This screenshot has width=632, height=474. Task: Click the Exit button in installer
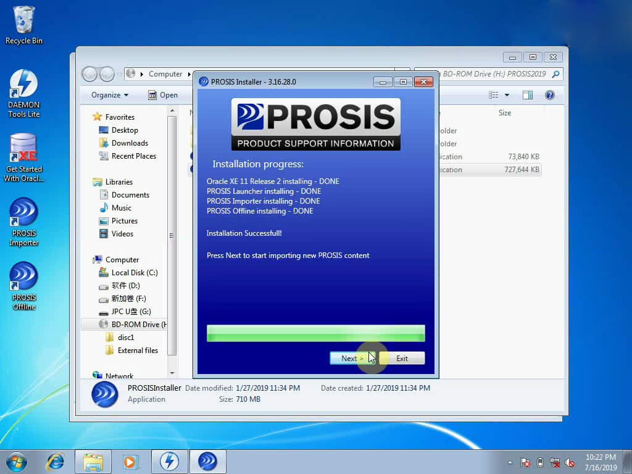tap(402, 358)
